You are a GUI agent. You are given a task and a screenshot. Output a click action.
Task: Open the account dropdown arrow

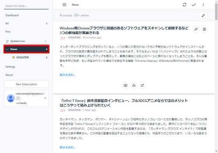(x=45, y=98)
